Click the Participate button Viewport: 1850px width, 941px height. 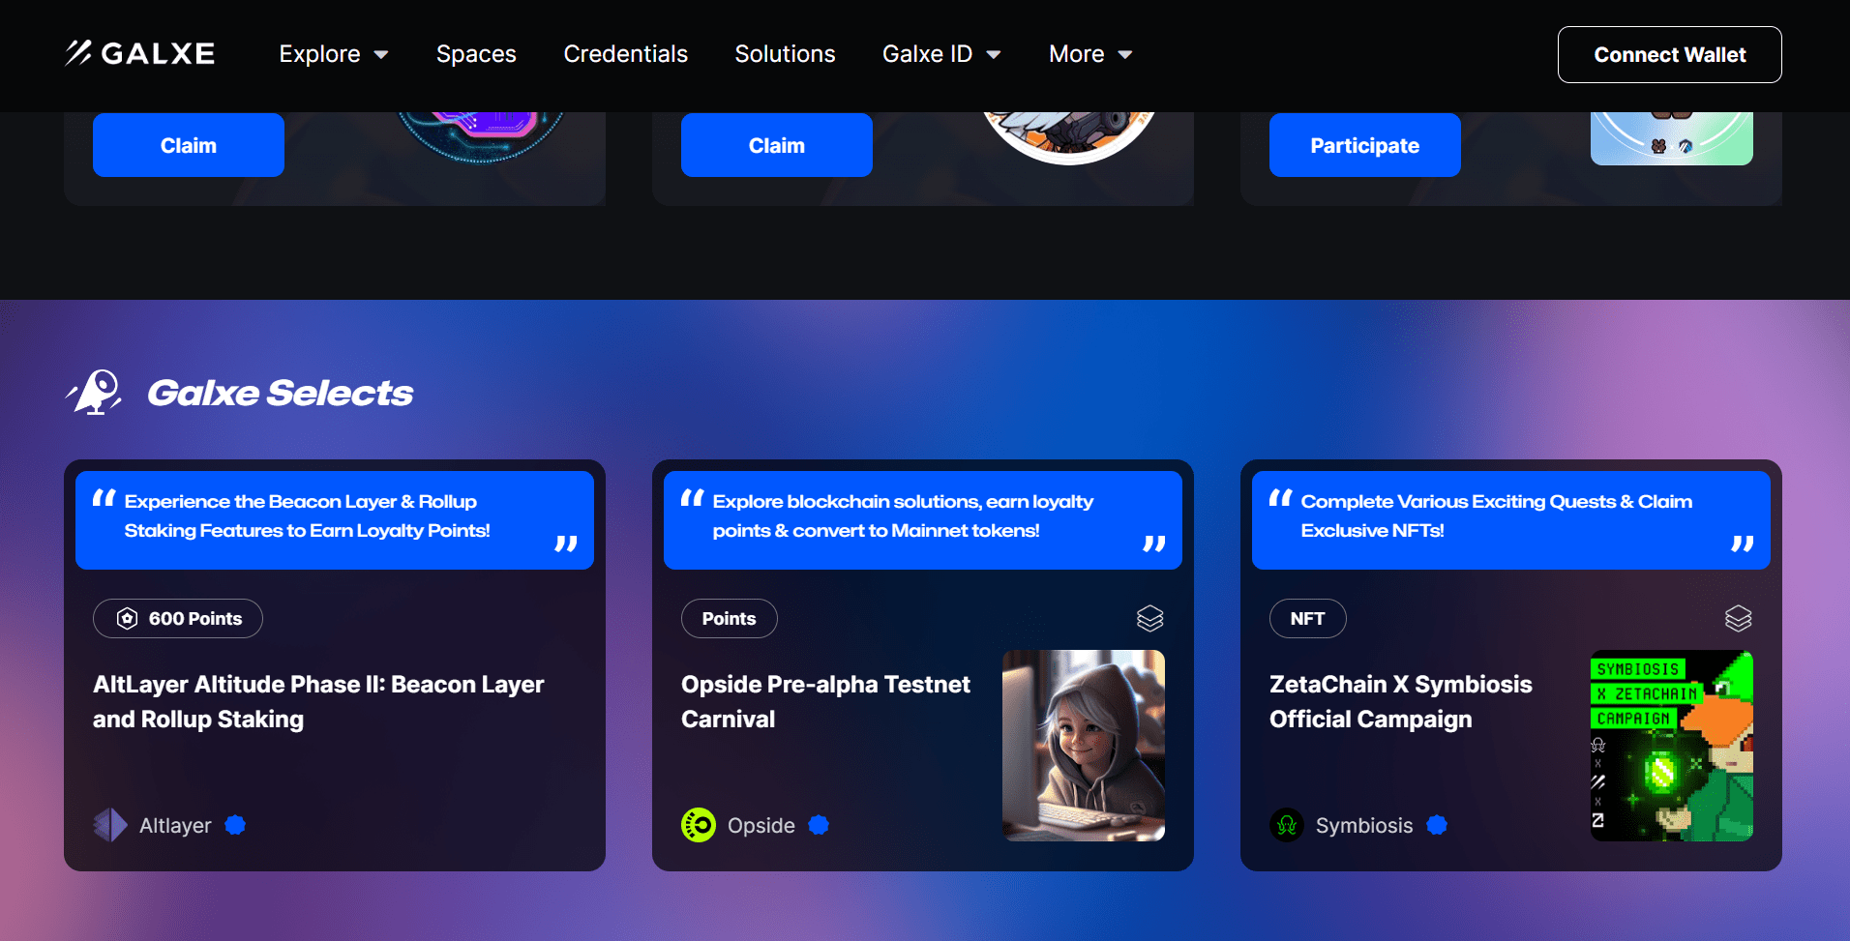pyautogui.click(x=1365, y=145)
